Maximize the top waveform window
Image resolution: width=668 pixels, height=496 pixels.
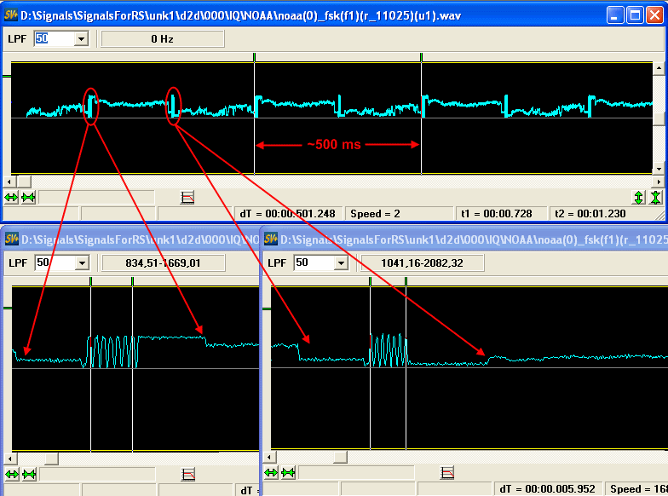point(635,14)
